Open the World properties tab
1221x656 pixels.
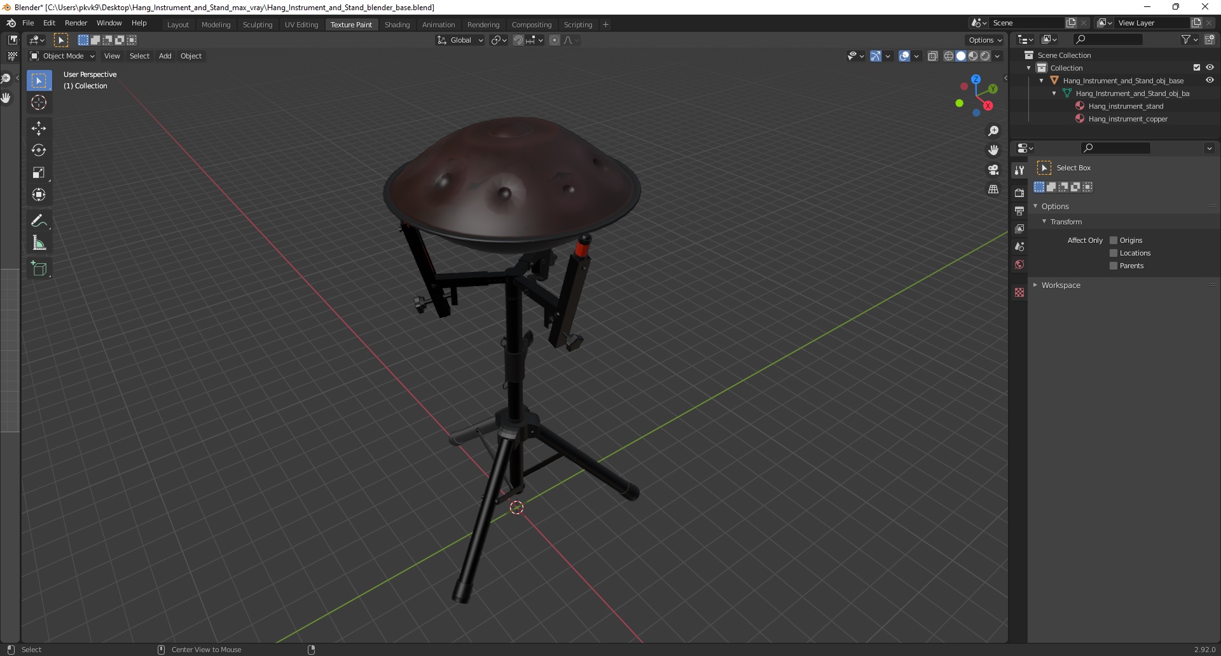click(1019, 264)
